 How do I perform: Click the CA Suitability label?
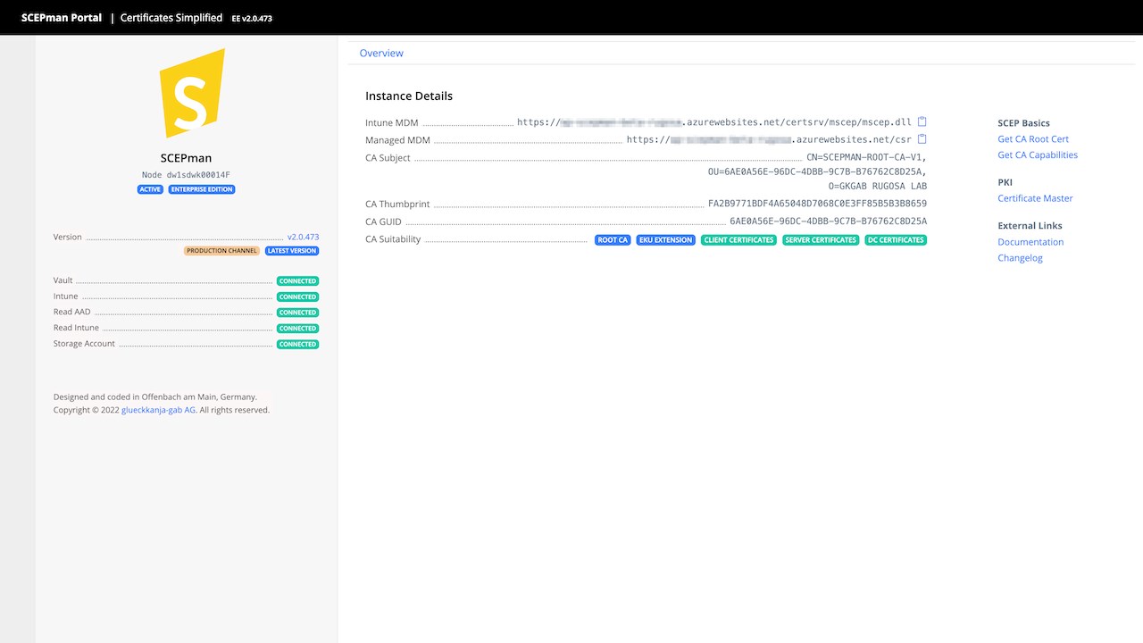tap(393, 239)
